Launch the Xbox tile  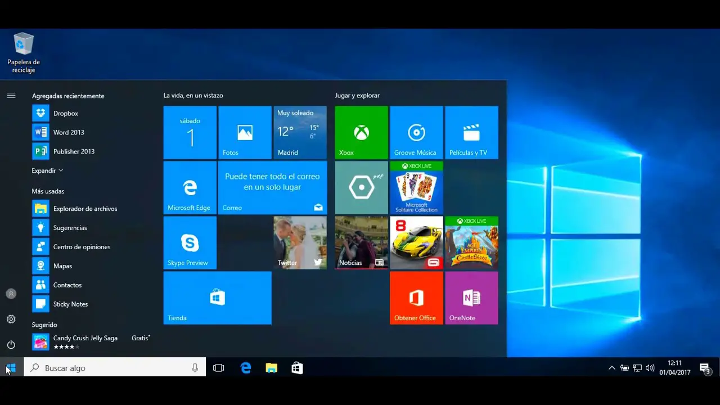click(x=362, y=133)
